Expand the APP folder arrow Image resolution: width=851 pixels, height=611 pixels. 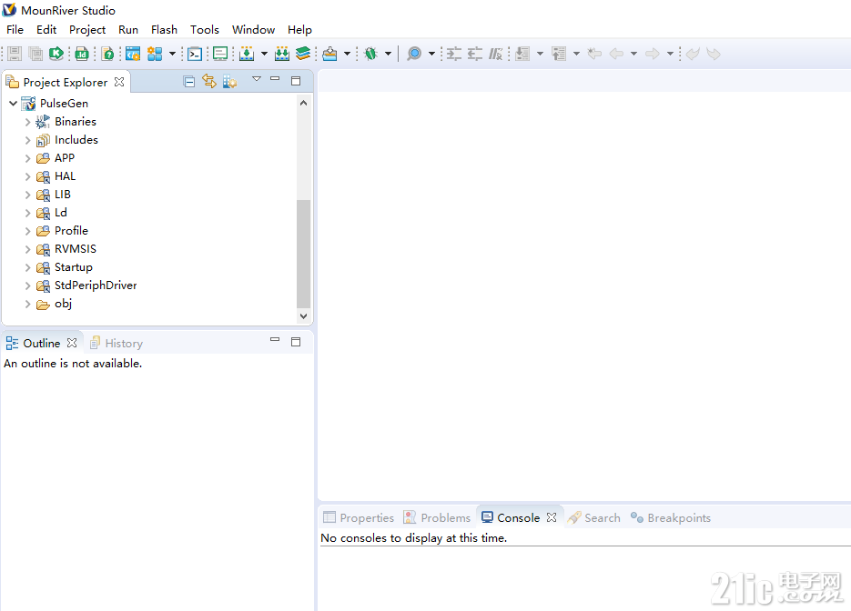click(27, 158)
